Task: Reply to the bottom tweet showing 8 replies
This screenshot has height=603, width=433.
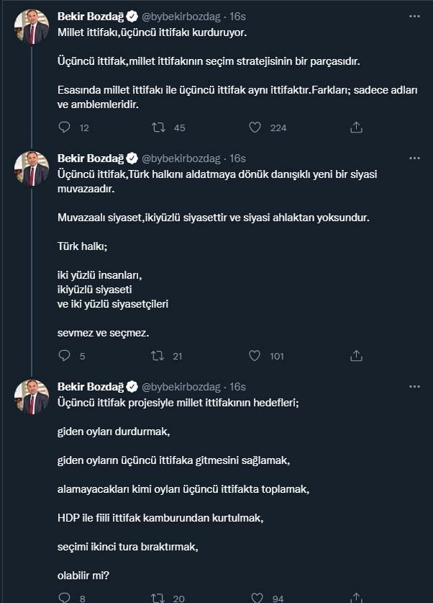Action: (65, 597)
